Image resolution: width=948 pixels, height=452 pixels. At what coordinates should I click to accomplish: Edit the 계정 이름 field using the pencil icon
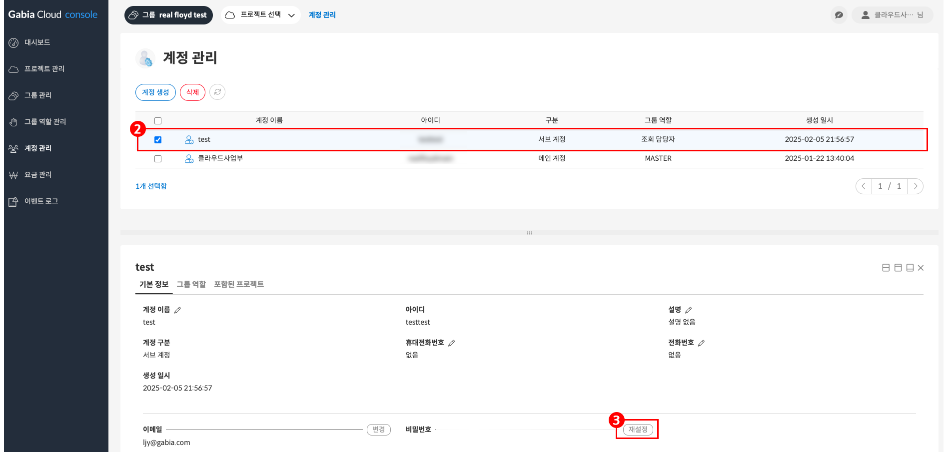coord(178,310)
